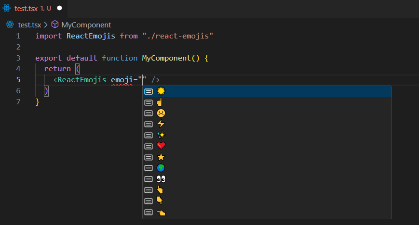
Task: Switch to the test.tsx editor tab
Action: pos(26,8)
